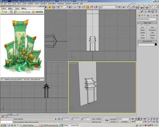Switch to Adobe Photoshop in the taskbar
The width and height of the screenshot is (159, 127).
click(29, 125)
